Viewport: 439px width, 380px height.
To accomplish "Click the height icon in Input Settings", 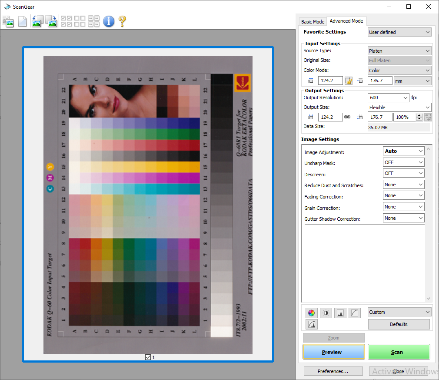I will click(360, 81).
